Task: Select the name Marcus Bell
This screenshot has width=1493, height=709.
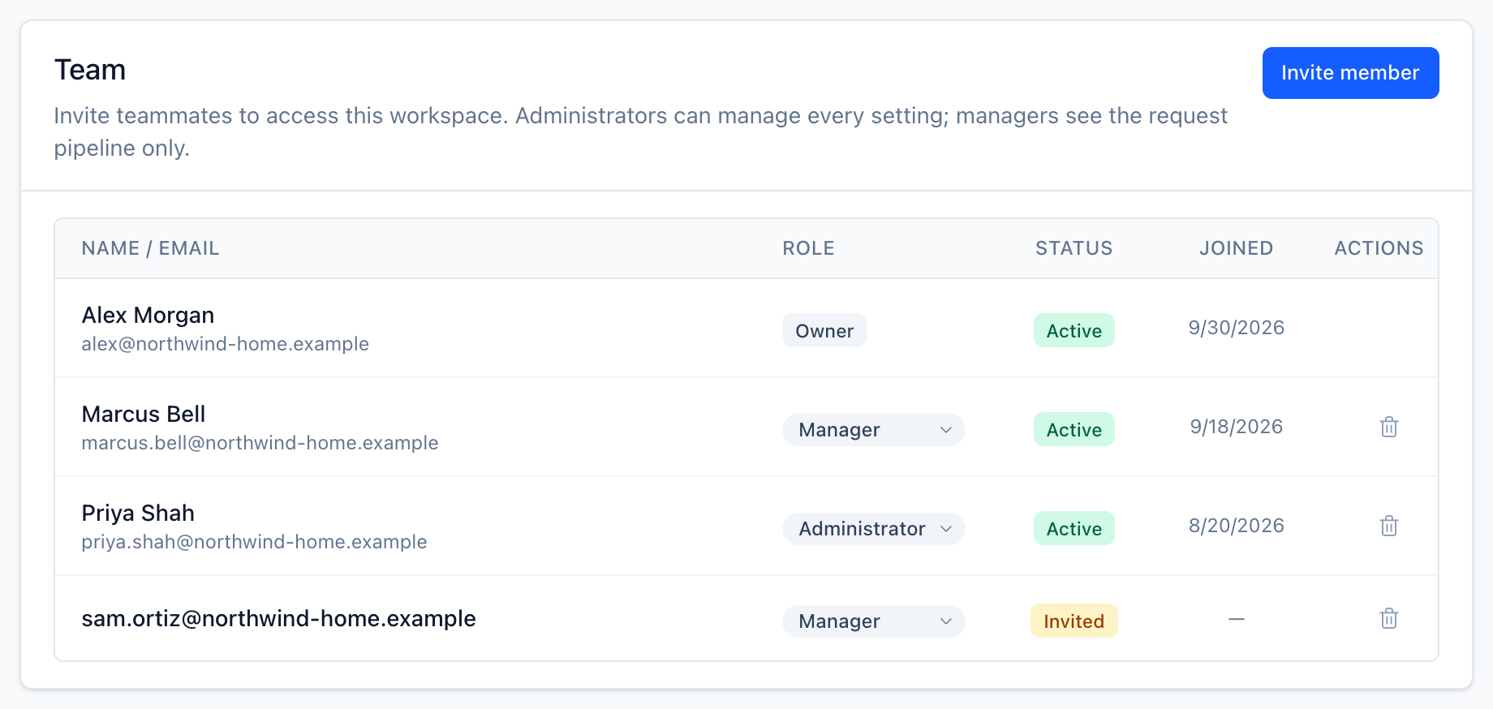Action: pos(144,414)
